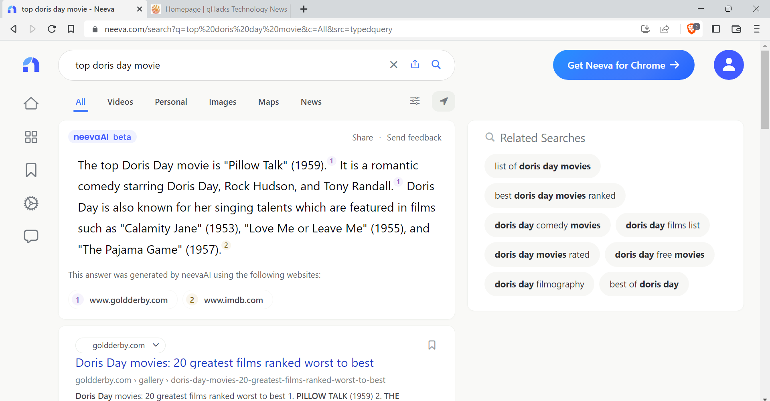Click the Share link in NeevaAI box
The image size is (770, 401).
coord(363,138)
